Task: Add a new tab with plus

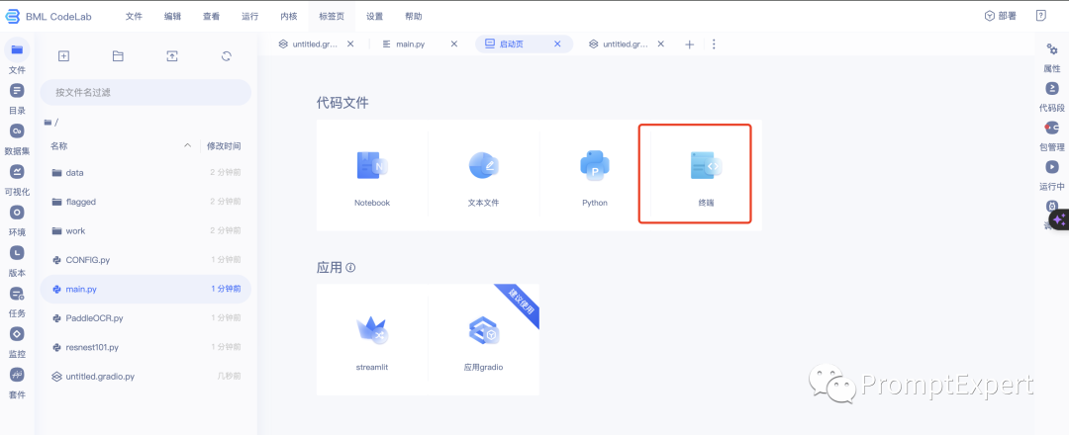Action: (x=689, y=44)
